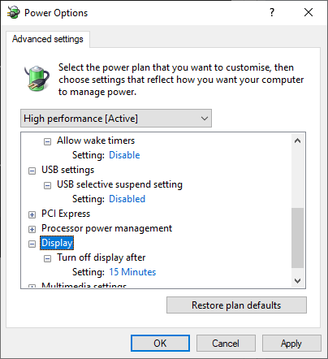Collapse the Allow wake timers node
The image size is (328, 359).
[47, 141]
